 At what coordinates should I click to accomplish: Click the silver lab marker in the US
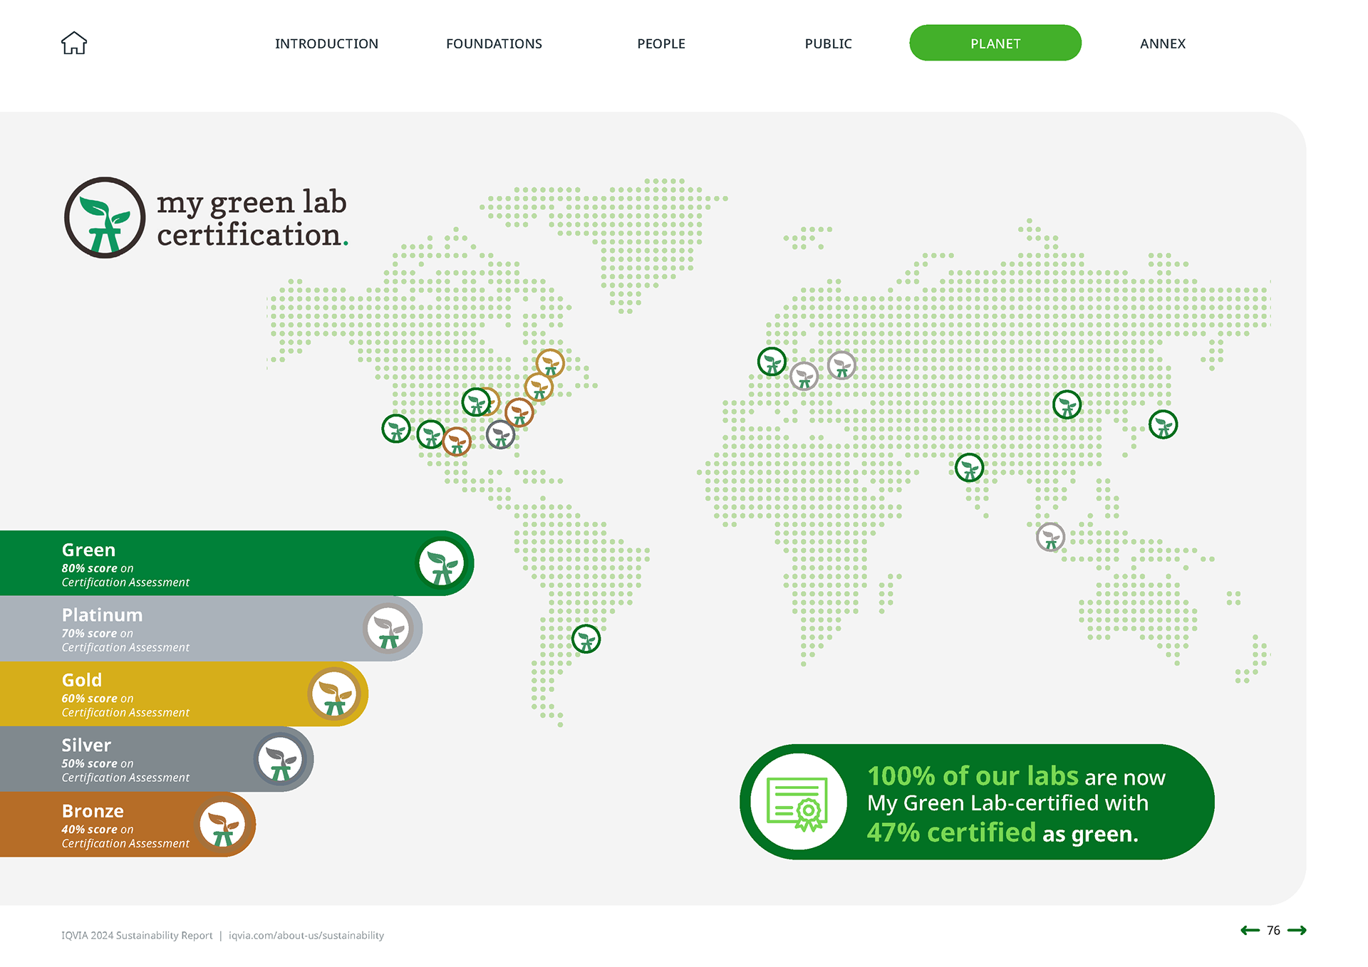501,434
